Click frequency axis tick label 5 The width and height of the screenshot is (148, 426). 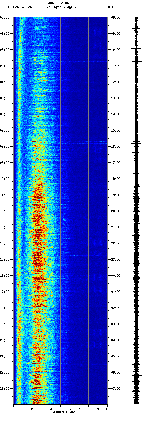(60, 409)
